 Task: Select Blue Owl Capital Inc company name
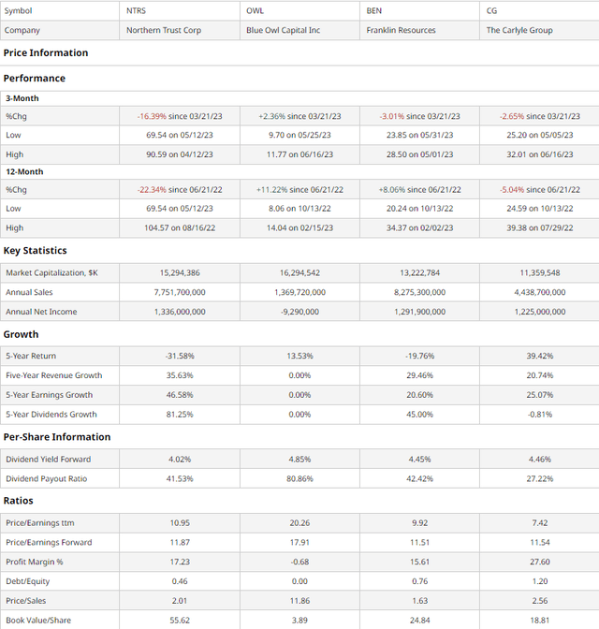(283, 30)
